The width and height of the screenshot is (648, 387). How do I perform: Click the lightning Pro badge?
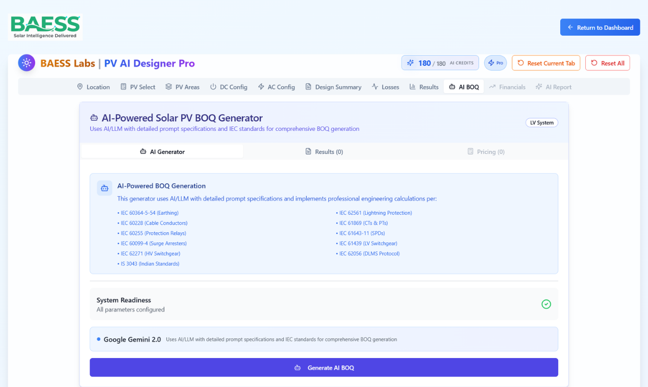[x=495, y=63]
